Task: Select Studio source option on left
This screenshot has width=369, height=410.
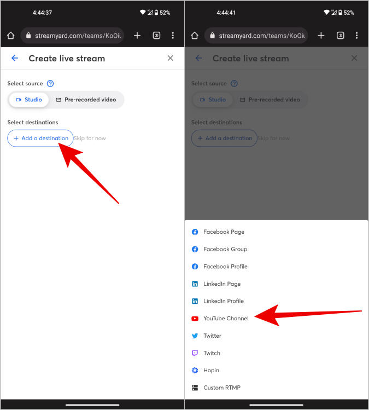Action: tap(29, 100)
